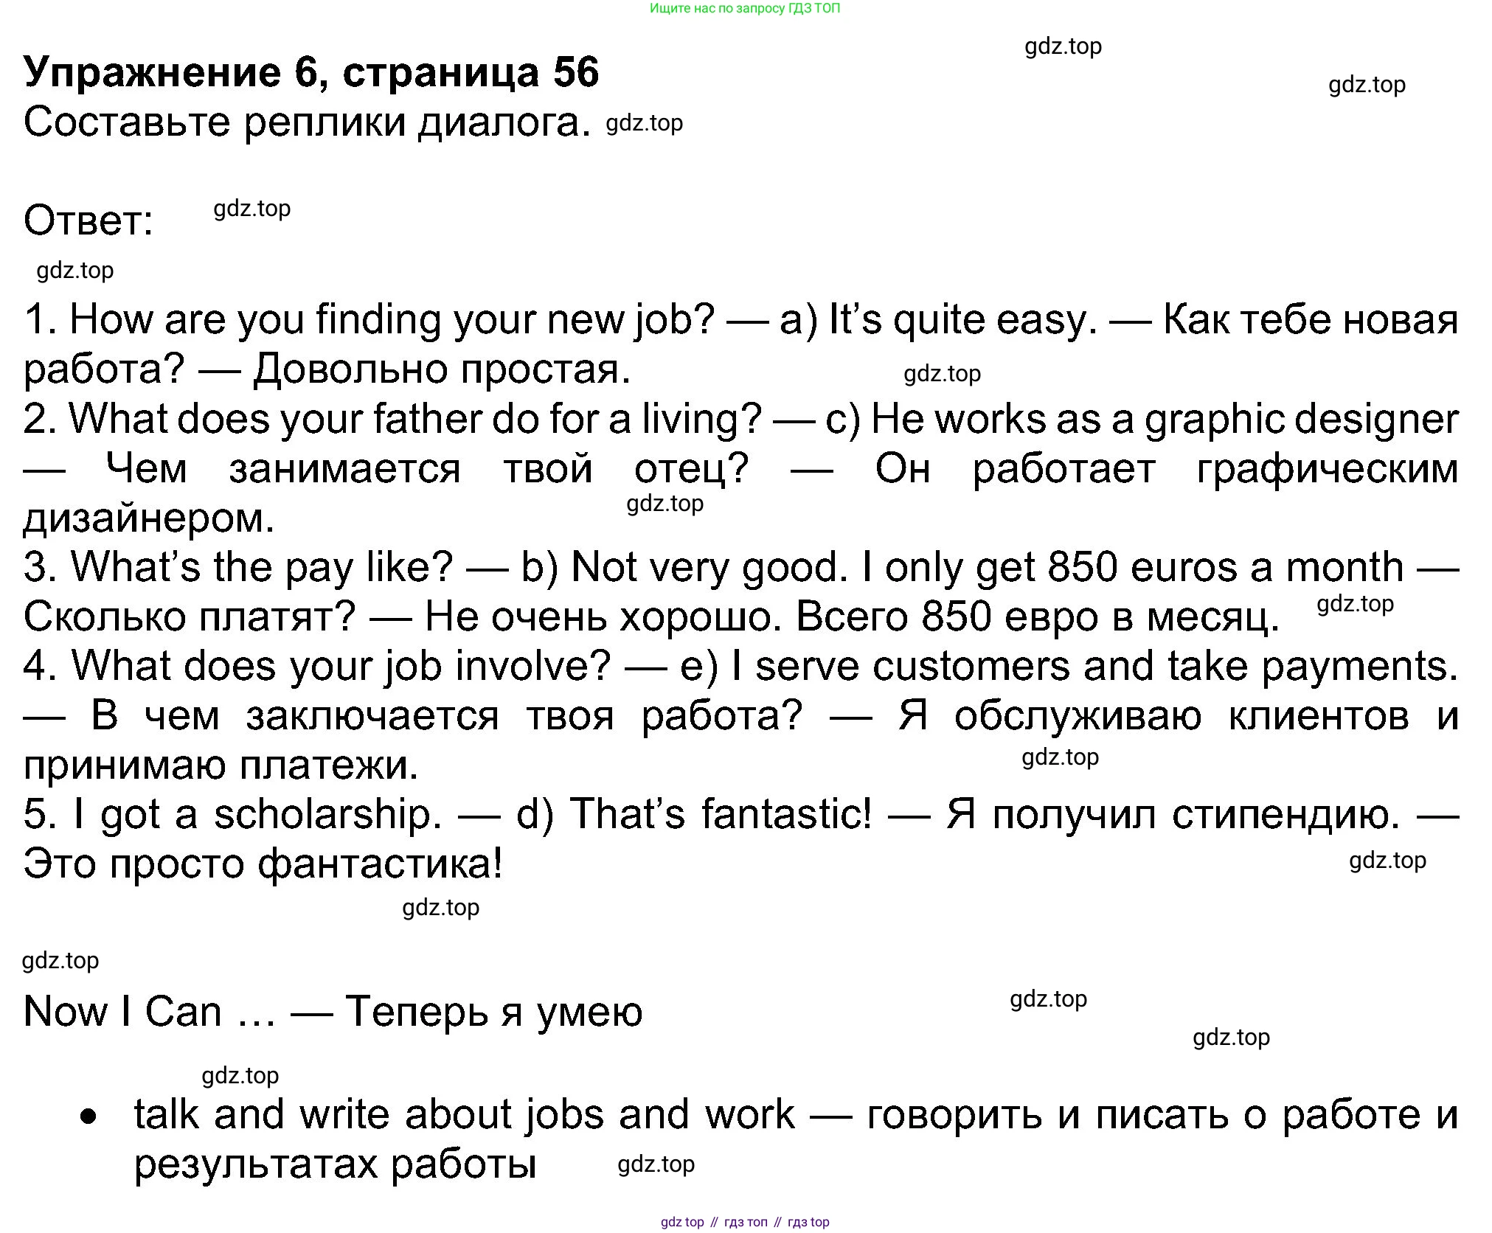Click the answer "It's quite easy."
This screenshot has height=1233, width=1492.
tap(962, 320)
